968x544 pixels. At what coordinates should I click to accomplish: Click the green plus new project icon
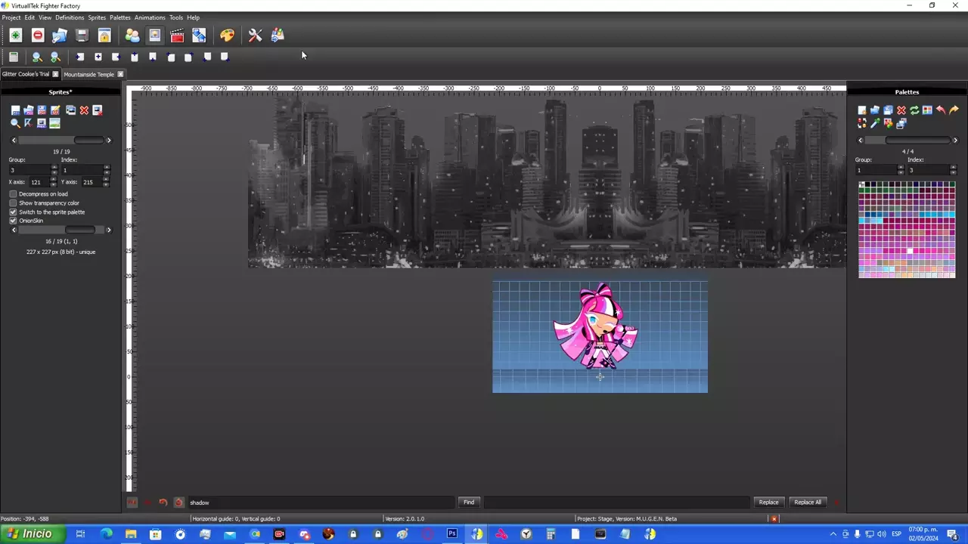pyautogui.click(x=15, y=36)
